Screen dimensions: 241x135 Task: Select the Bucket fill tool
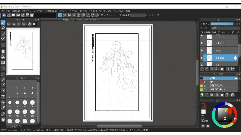3,57
